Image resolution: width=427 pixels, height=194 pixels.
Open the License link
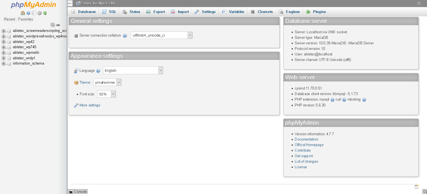pos(301,167)
